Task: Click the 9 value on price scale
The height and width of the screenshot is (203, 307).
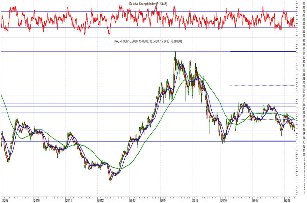Action: point(305,159)
